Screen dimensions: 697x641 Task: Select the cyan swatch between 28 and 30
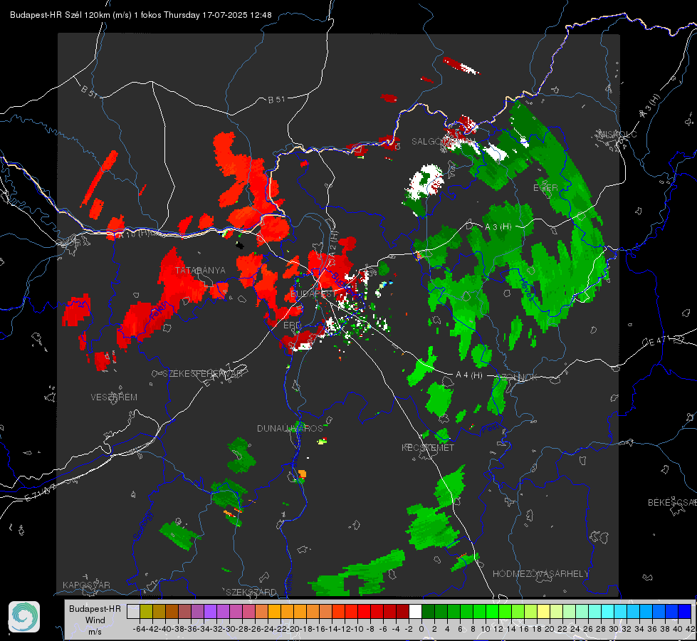tap(607, 612)
